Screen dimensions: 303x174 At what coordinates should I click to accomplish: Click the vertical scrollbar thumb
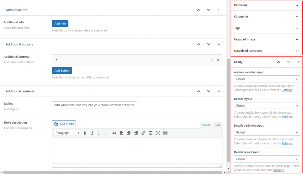pos(228,110)
